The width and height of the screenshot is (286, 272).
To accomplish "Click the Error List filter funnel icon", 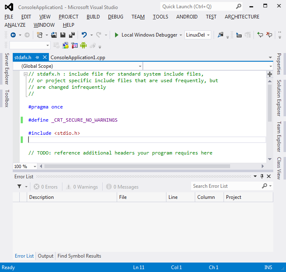I will coord(19,187).
